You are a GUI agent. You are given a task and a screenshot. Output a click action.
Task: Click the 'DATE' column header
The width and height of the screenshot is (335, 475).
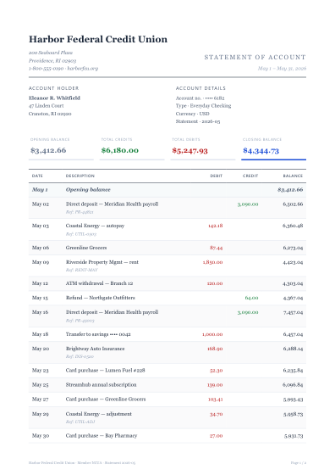point(37,176)
